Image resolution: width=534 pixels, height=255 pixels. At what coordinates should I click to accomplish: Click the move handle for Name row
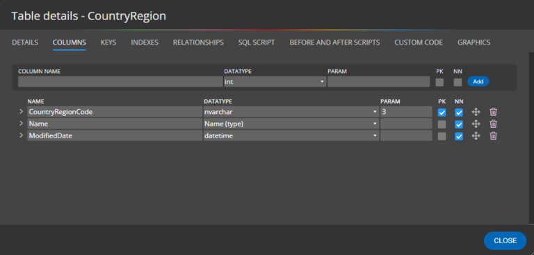pos(476,124)
